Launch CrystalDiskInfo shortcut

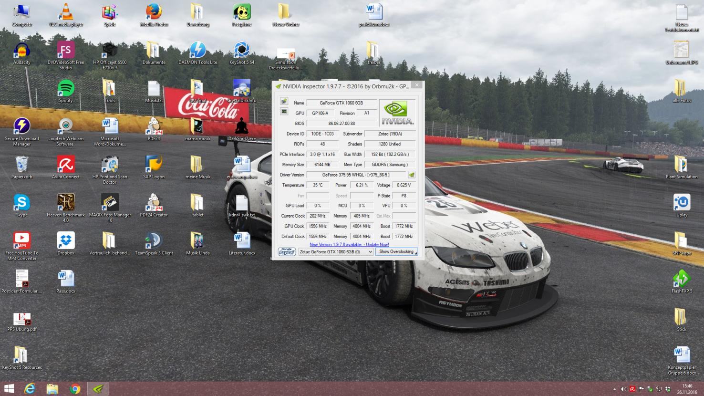(x=242, y=92)
